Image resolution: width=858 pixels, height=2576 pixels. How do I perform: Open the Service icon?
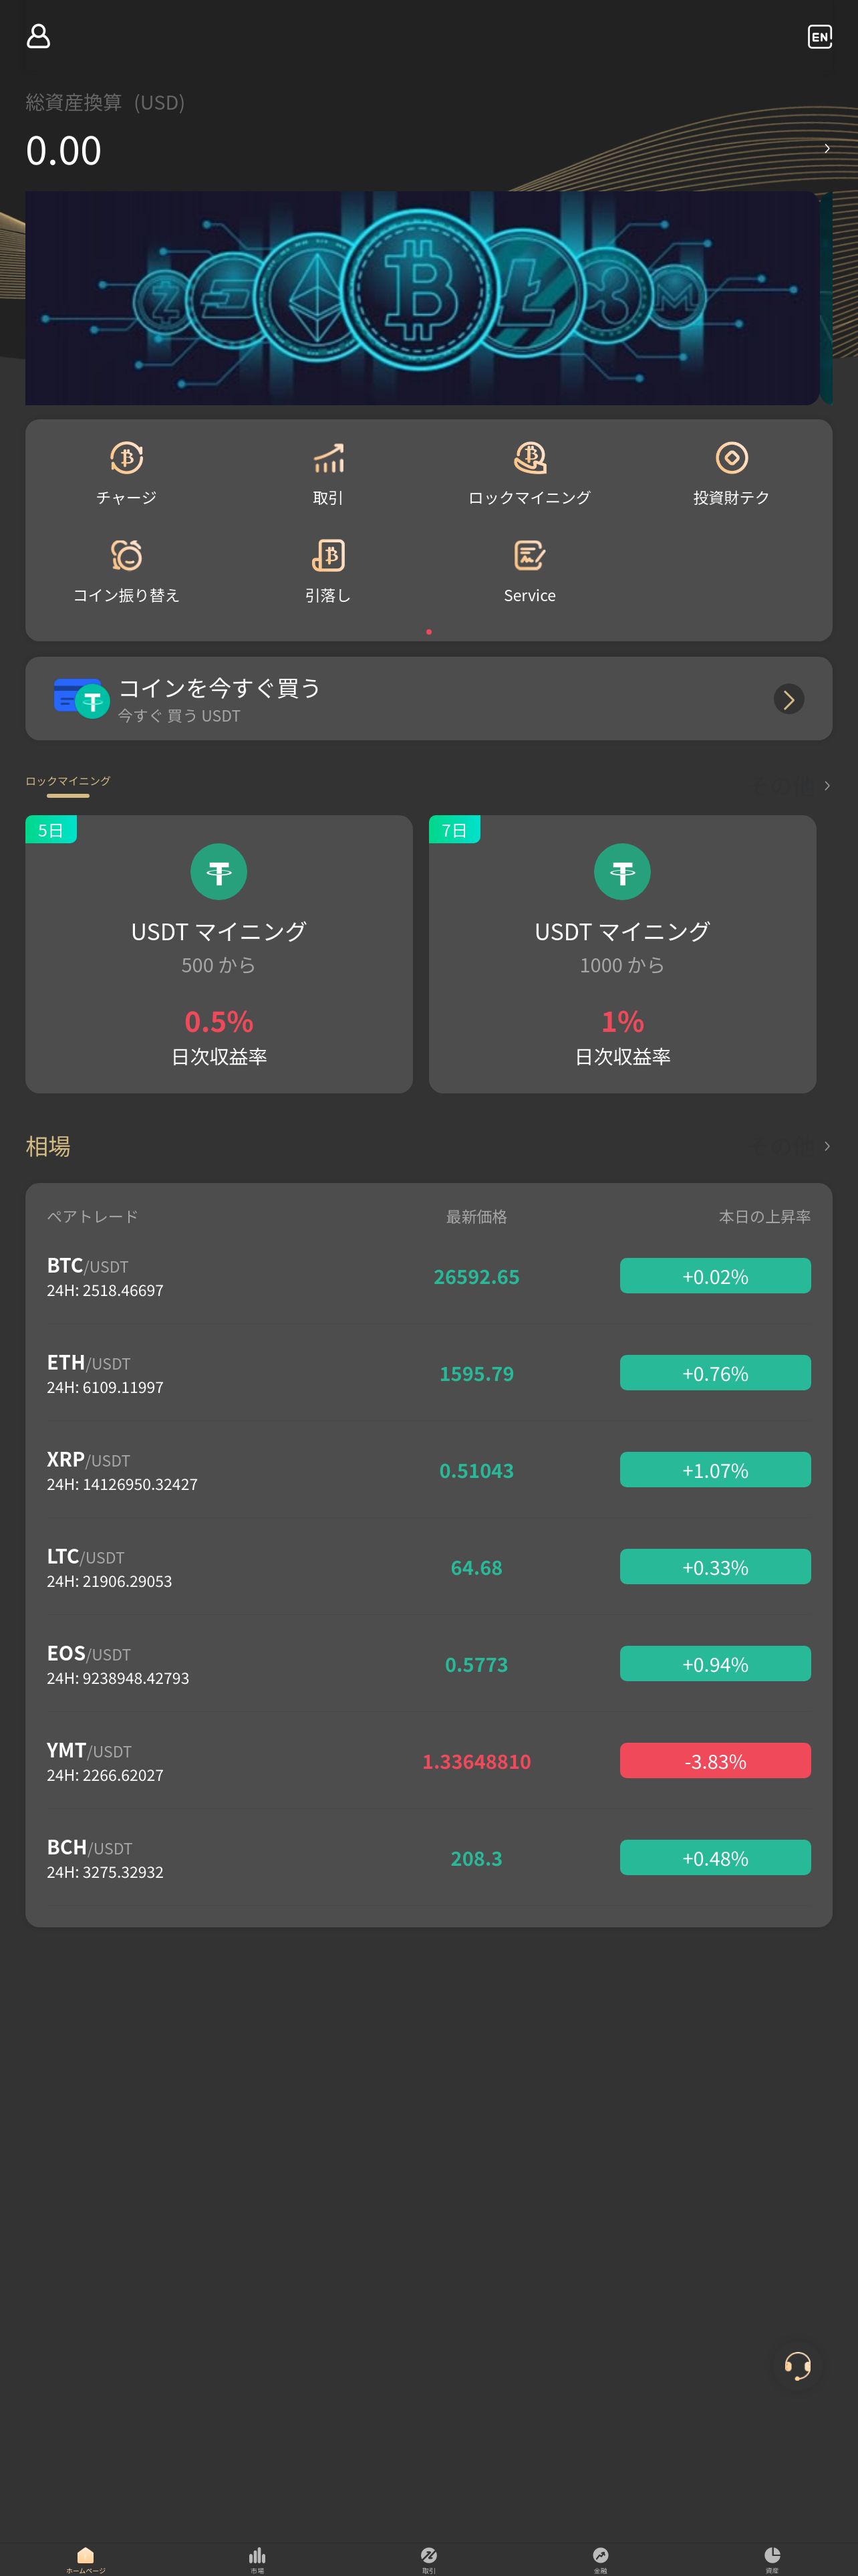(x=529, y=555)
